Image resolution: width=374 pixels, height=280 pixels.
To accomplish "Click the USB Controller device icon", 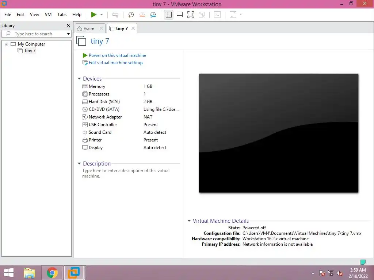I will (85, 125).
